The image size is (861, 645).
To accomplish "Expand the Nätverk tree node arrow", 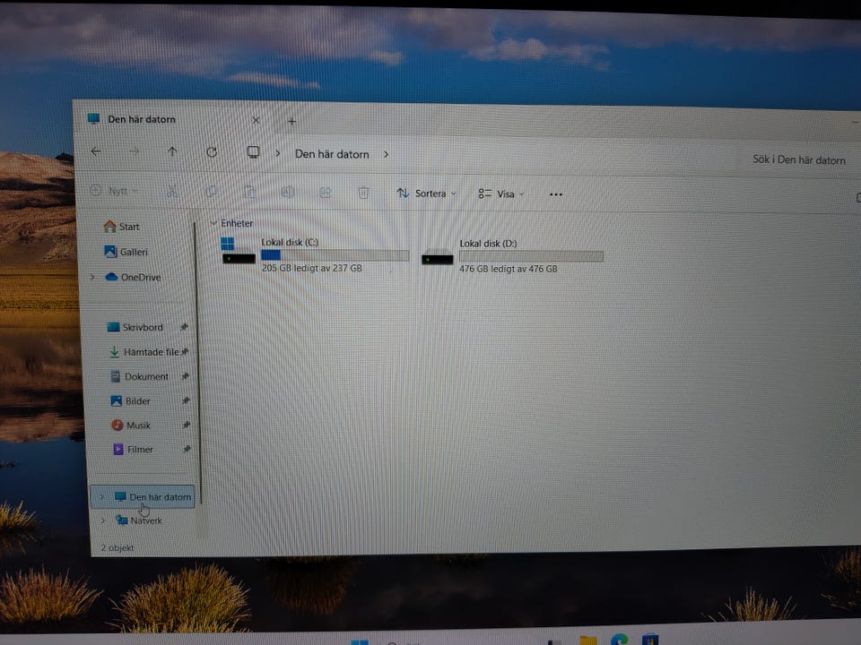I will pyautogui.click(x=102, y=520).
